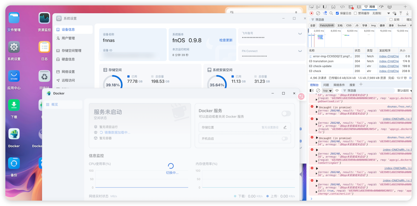Screen dimensions: 417x206
Task: Open the 无限制 throttling dropdown
Action: coord(381,13)
